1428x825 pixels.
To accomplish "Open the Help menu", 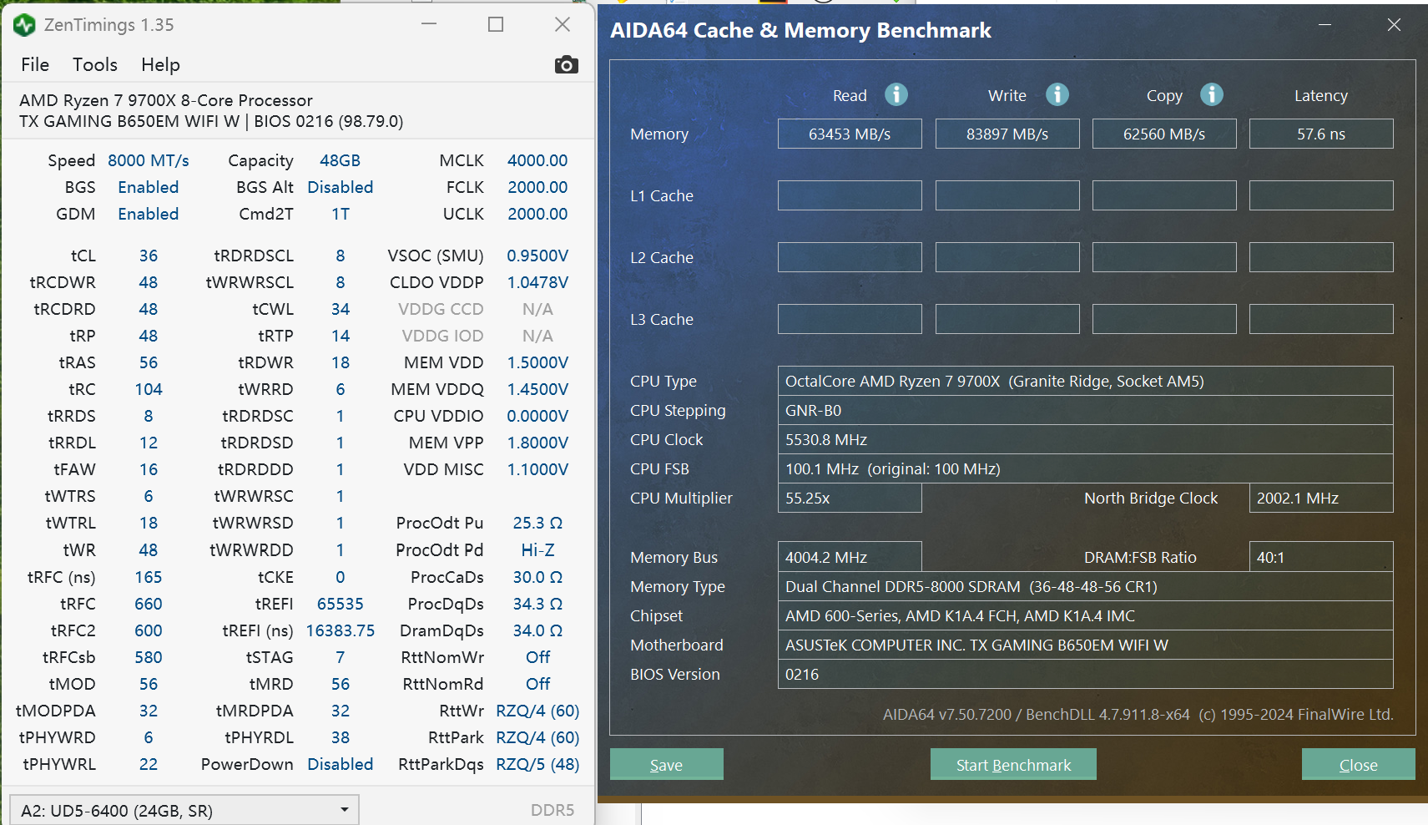I will 160,65.
